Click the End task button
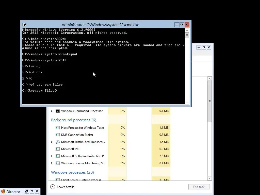Viewport: 260px width, 195px height. pos(199,187)
